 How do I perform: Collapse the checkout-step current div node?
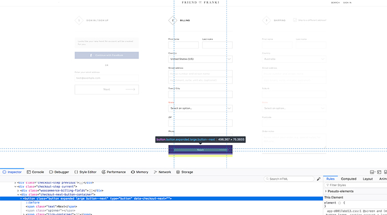tap(15, 187)
